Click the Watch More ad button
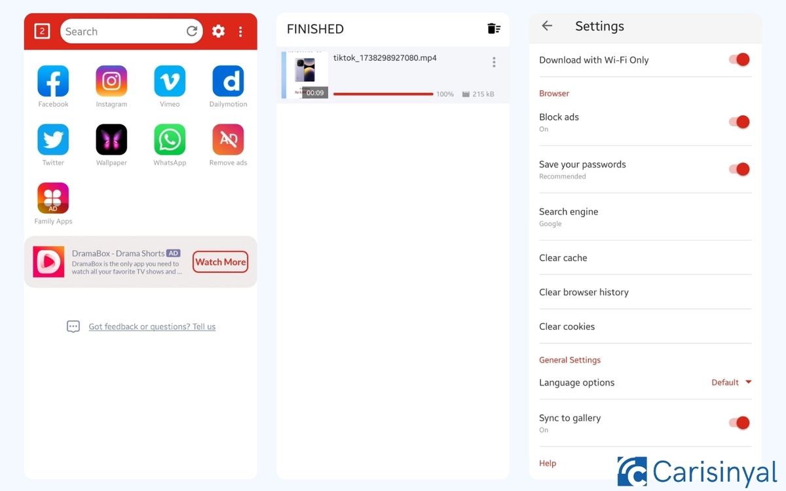This screenshot has width=786, height=491. click(x=221, y=262)
